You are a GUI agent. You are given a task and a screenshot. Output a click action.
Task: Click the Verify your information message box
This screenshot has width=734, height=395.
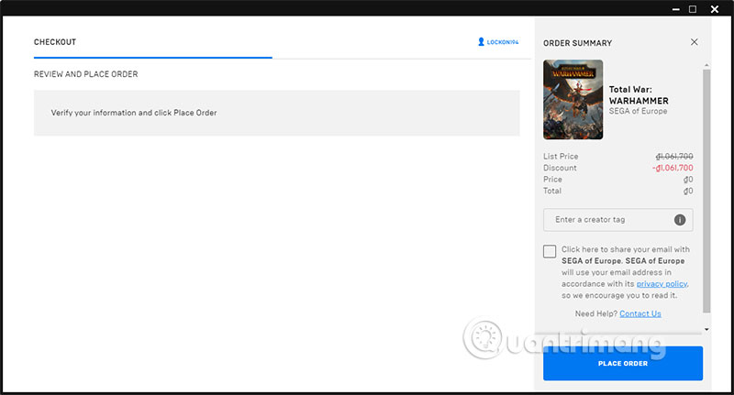point(276,113)
